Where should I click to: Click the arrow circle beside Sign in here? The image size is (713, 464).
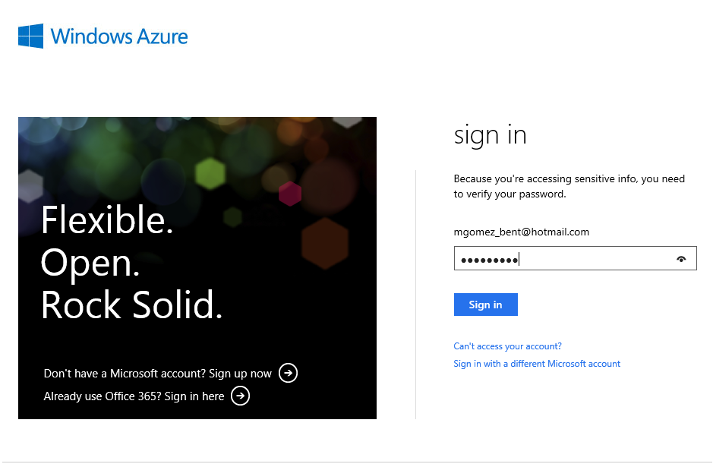[240, 396]
